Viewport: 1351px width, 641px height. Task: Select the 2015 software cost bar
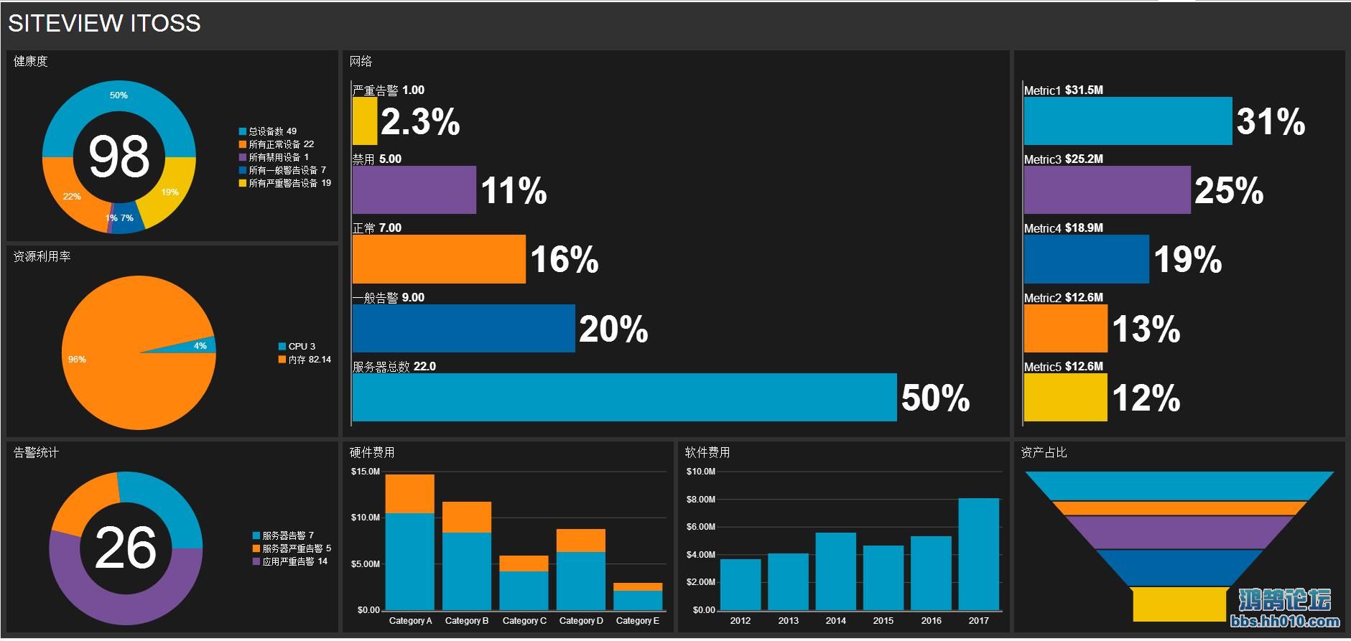pos(883,578)
